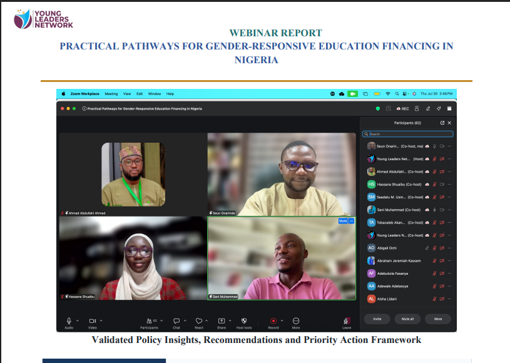Click the Wi-Fi icon in macOS menu bar

388,94
